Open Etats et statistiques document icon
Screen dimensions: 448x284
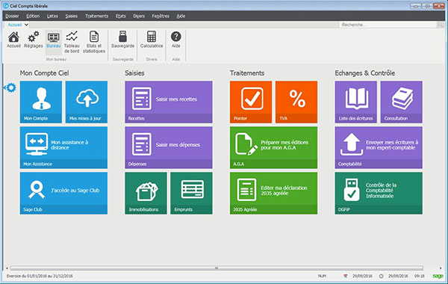pyautogui.click(x=94, y=42)
